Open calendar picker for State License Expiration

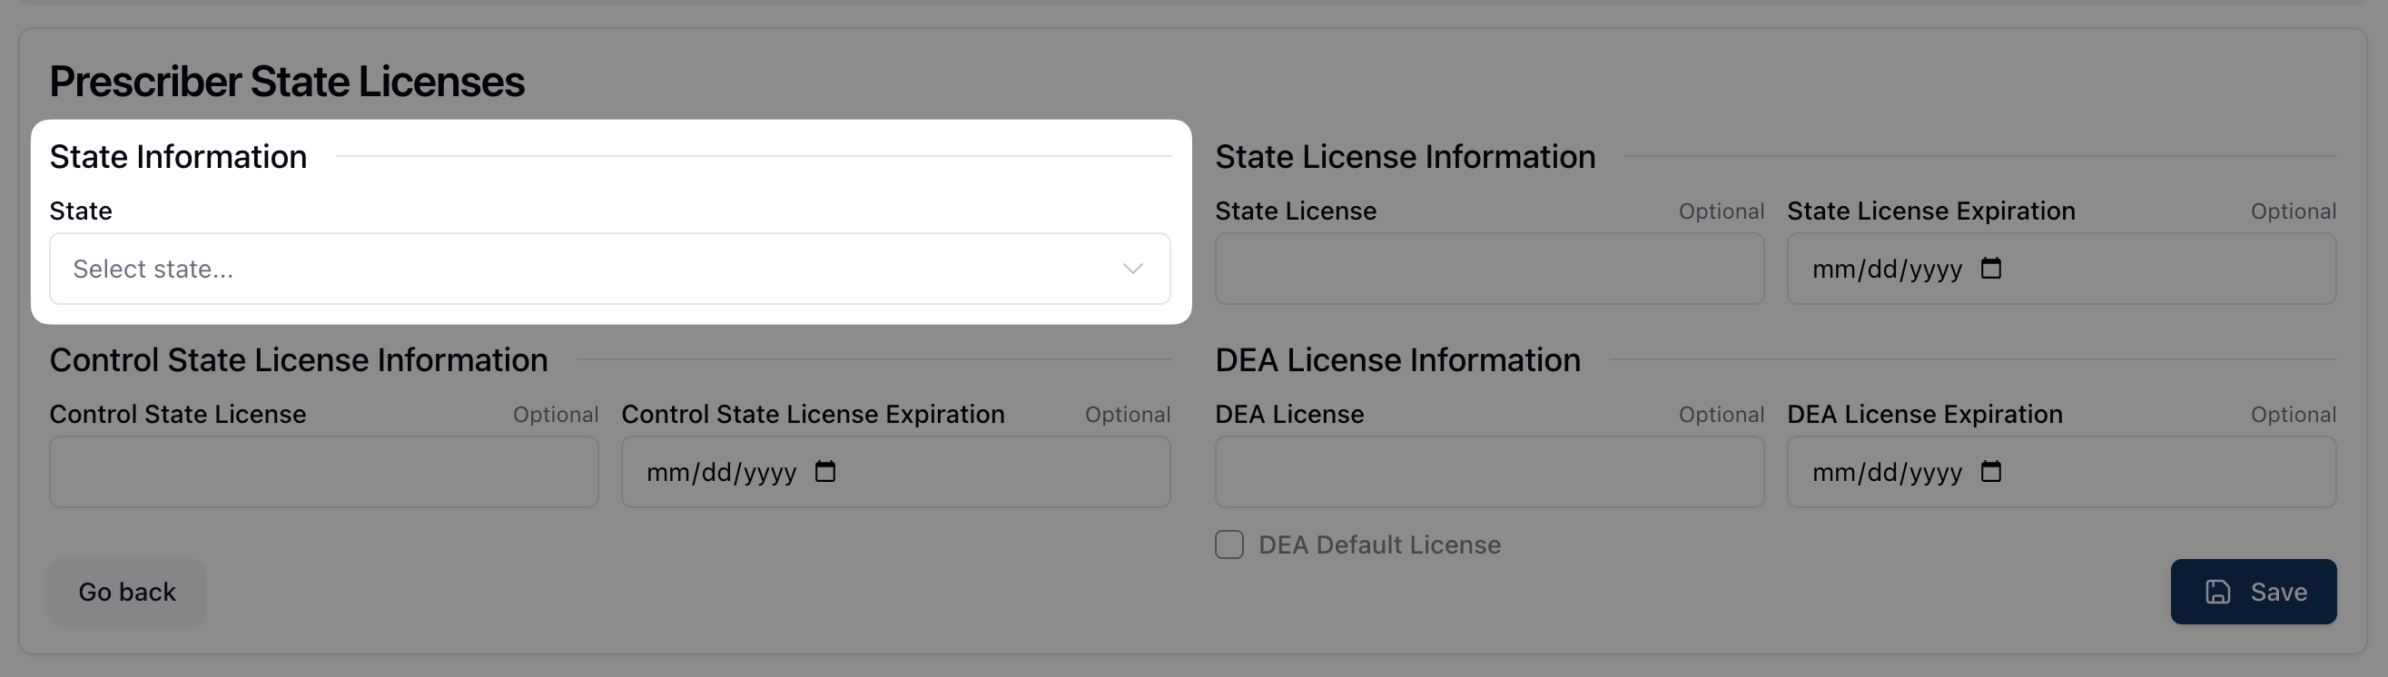click(x=1990, y=269)
